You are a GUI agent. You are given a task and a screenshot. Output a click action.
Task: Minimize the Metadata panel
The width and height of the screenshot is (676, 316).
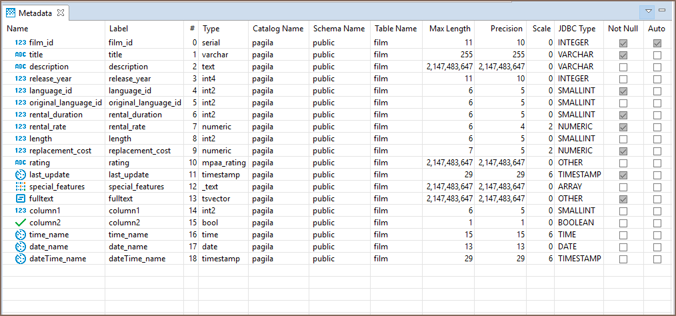(662, 11)
